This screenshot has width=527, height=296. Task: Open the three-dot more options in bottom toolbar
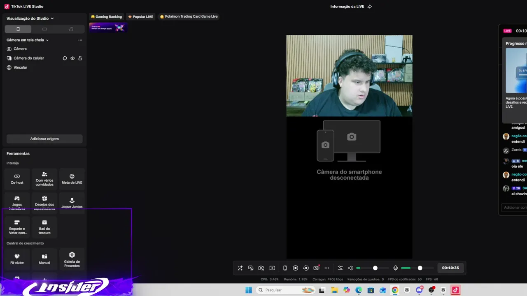click(327, 268)
